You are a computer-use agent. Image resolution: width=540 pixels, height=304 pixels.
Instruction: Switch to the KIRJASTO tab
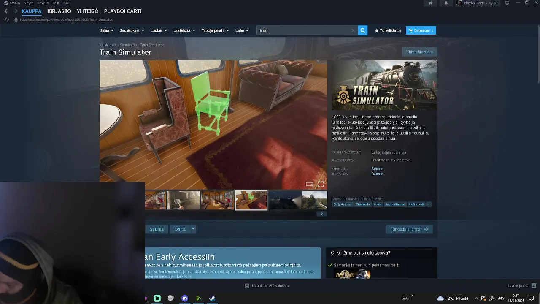coord(59,11)
